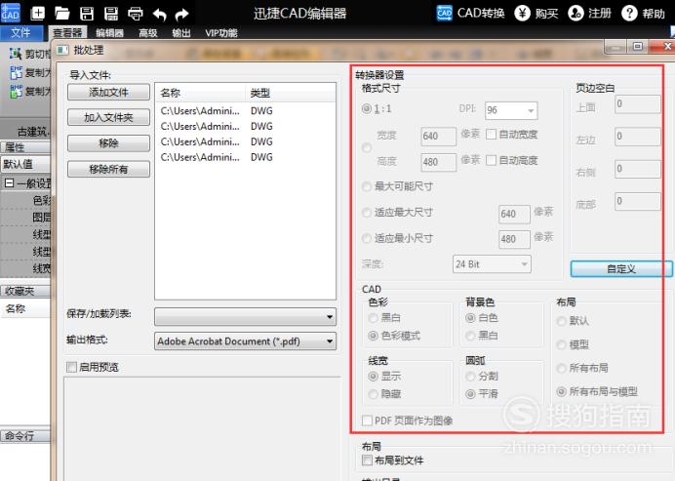Select 白色 background radio button
The image size is (675, 481).
coord(470,318)
